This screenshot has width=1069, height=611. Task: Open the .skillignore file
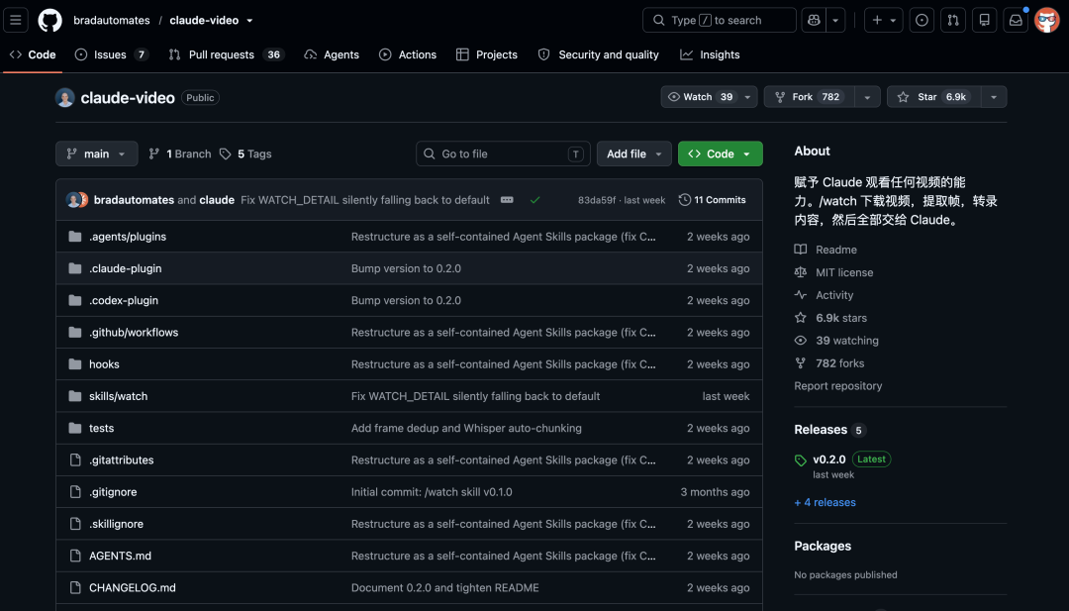pos(116,524)
